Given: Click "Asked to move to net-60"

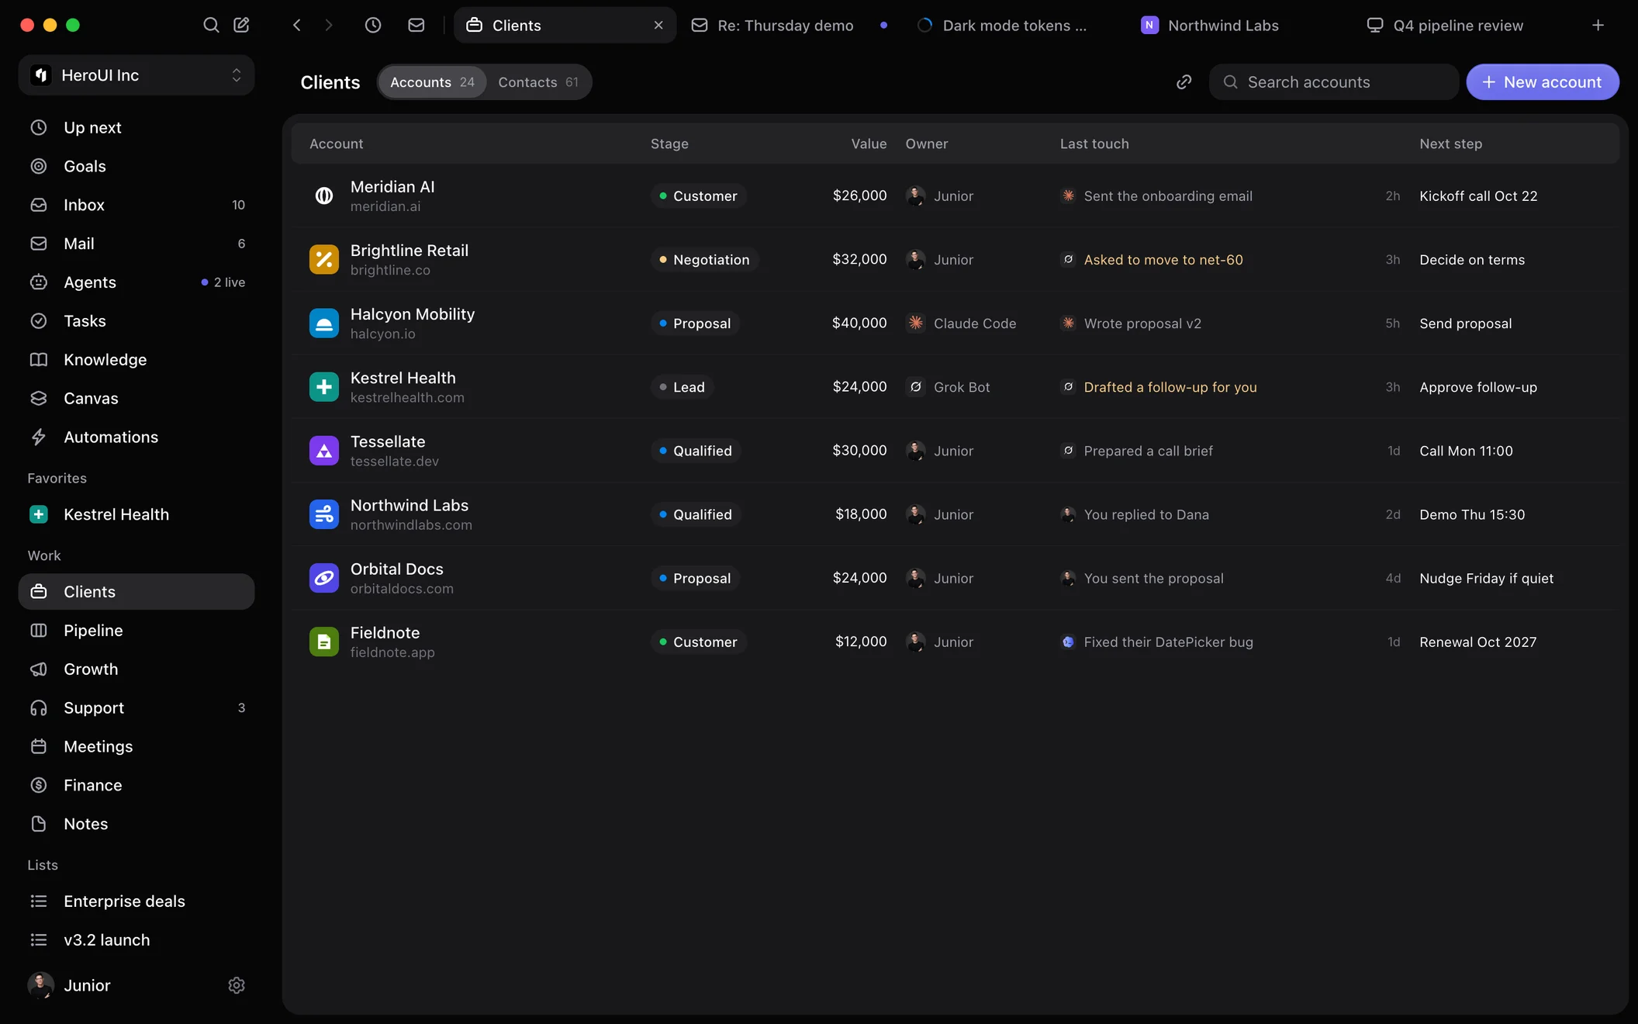Looking at the screenshot, I should point(1163,260).
